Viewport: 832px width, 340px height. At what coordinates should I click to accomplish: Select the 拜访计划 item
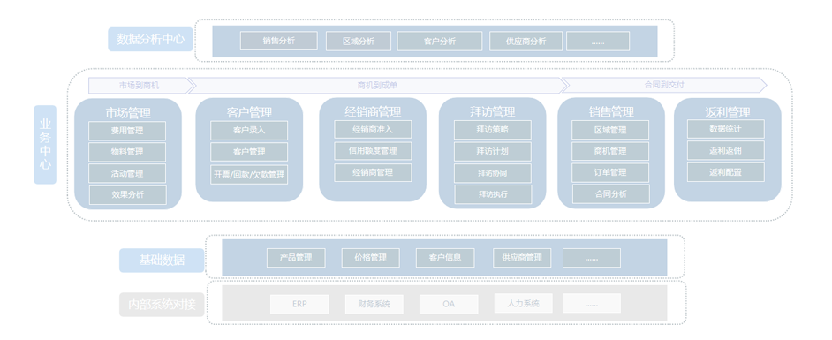pos(493,151)
